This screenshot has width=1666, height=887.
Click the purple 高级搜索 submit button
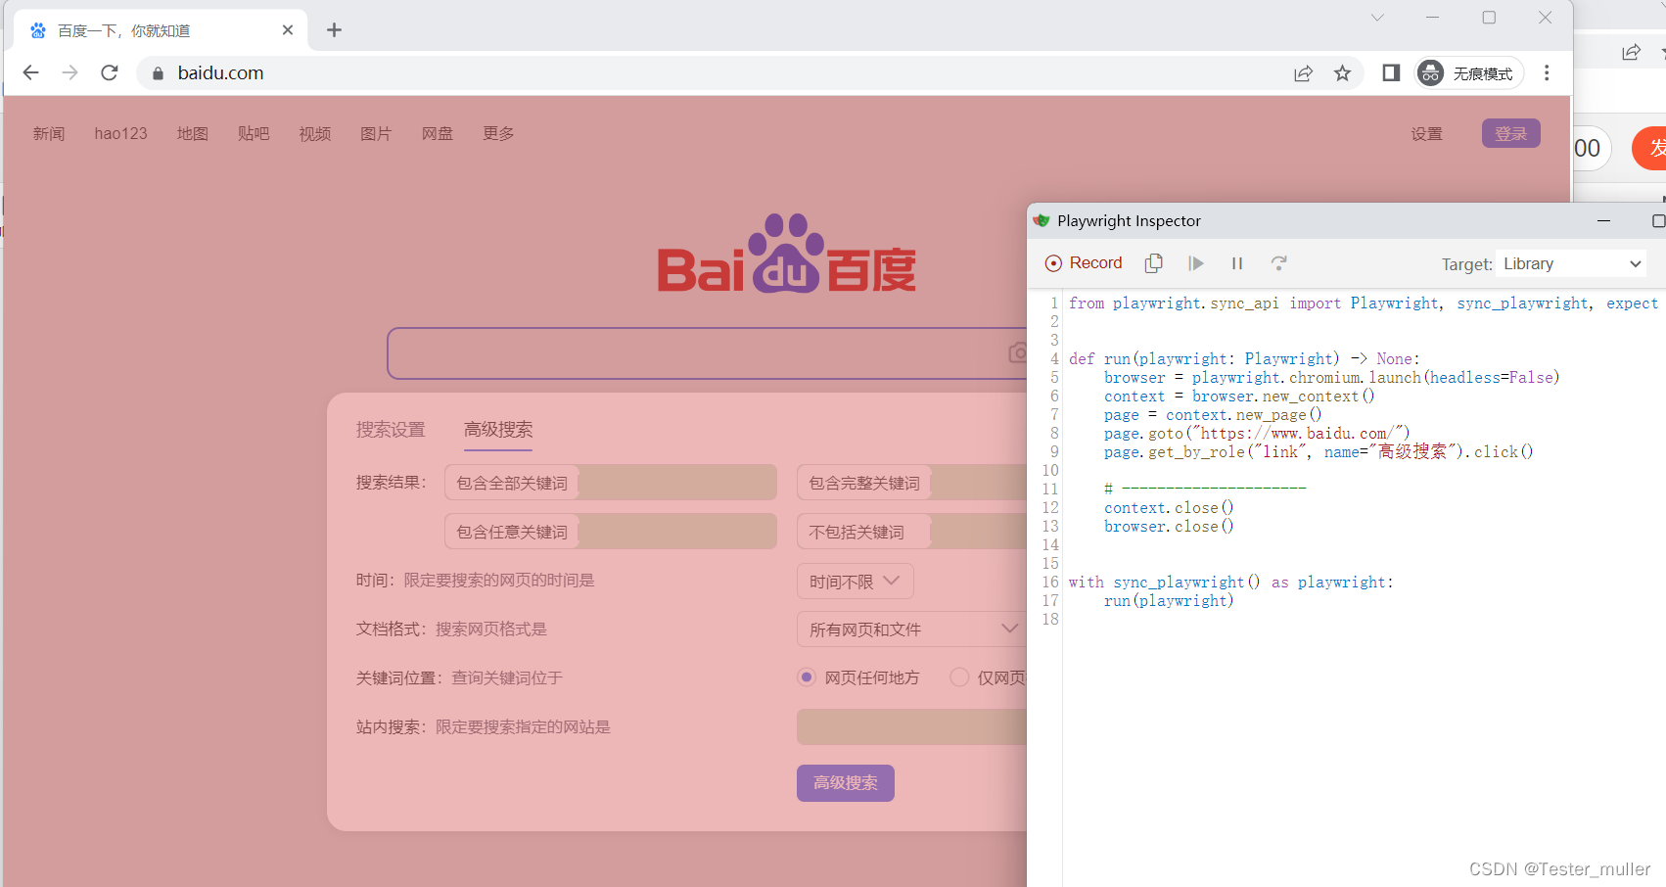click(x=846, y=783)
